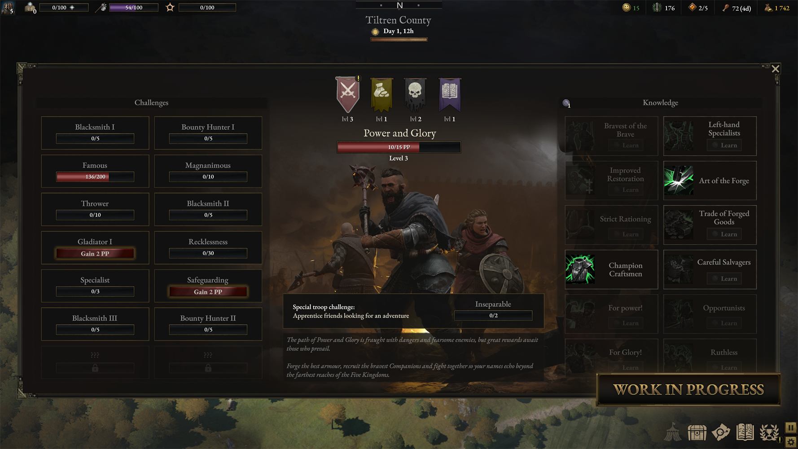Viewport: 798px width, 449px height.
Task: Open the purple book banner path
Action: pos(450,94)
